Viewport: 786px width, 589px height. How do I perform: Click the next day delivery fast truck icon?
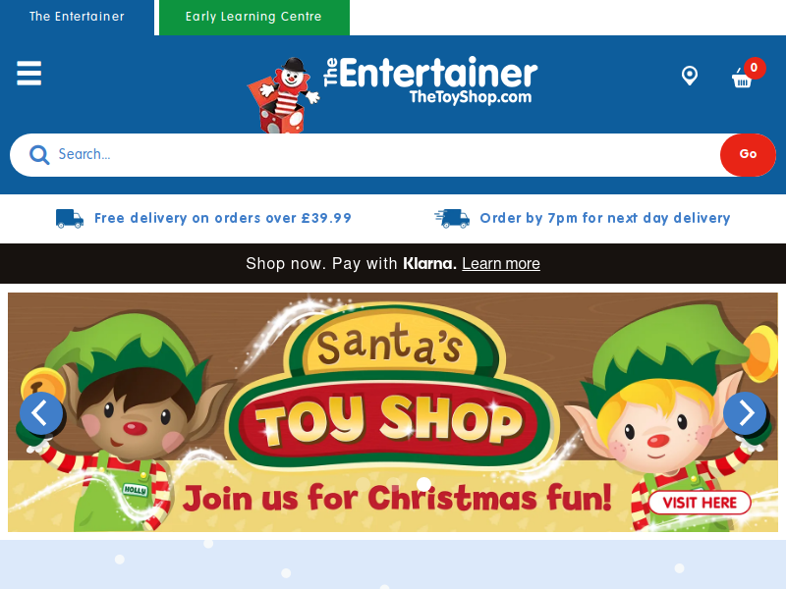(x=452, y=218)
